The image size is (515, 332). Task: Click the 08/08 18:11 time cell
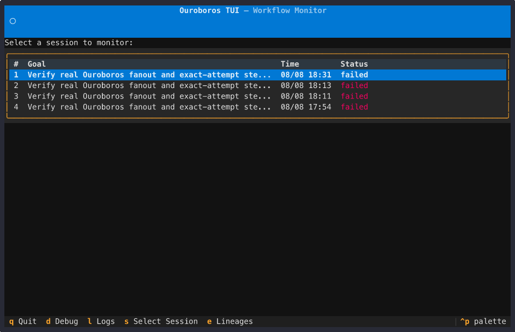pos(306,96)
